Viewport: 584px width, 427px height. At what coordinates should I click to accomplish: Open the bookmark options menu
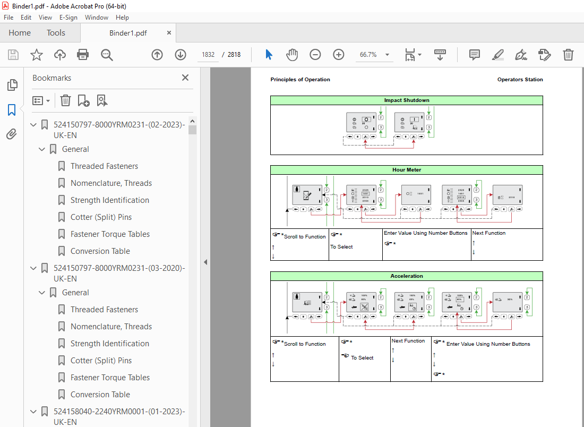(x=41, y=100)
